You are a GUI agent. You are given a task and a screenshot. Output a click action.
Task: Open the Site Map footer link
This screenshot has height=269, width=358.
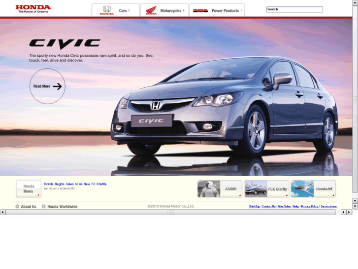click(254, 206)
